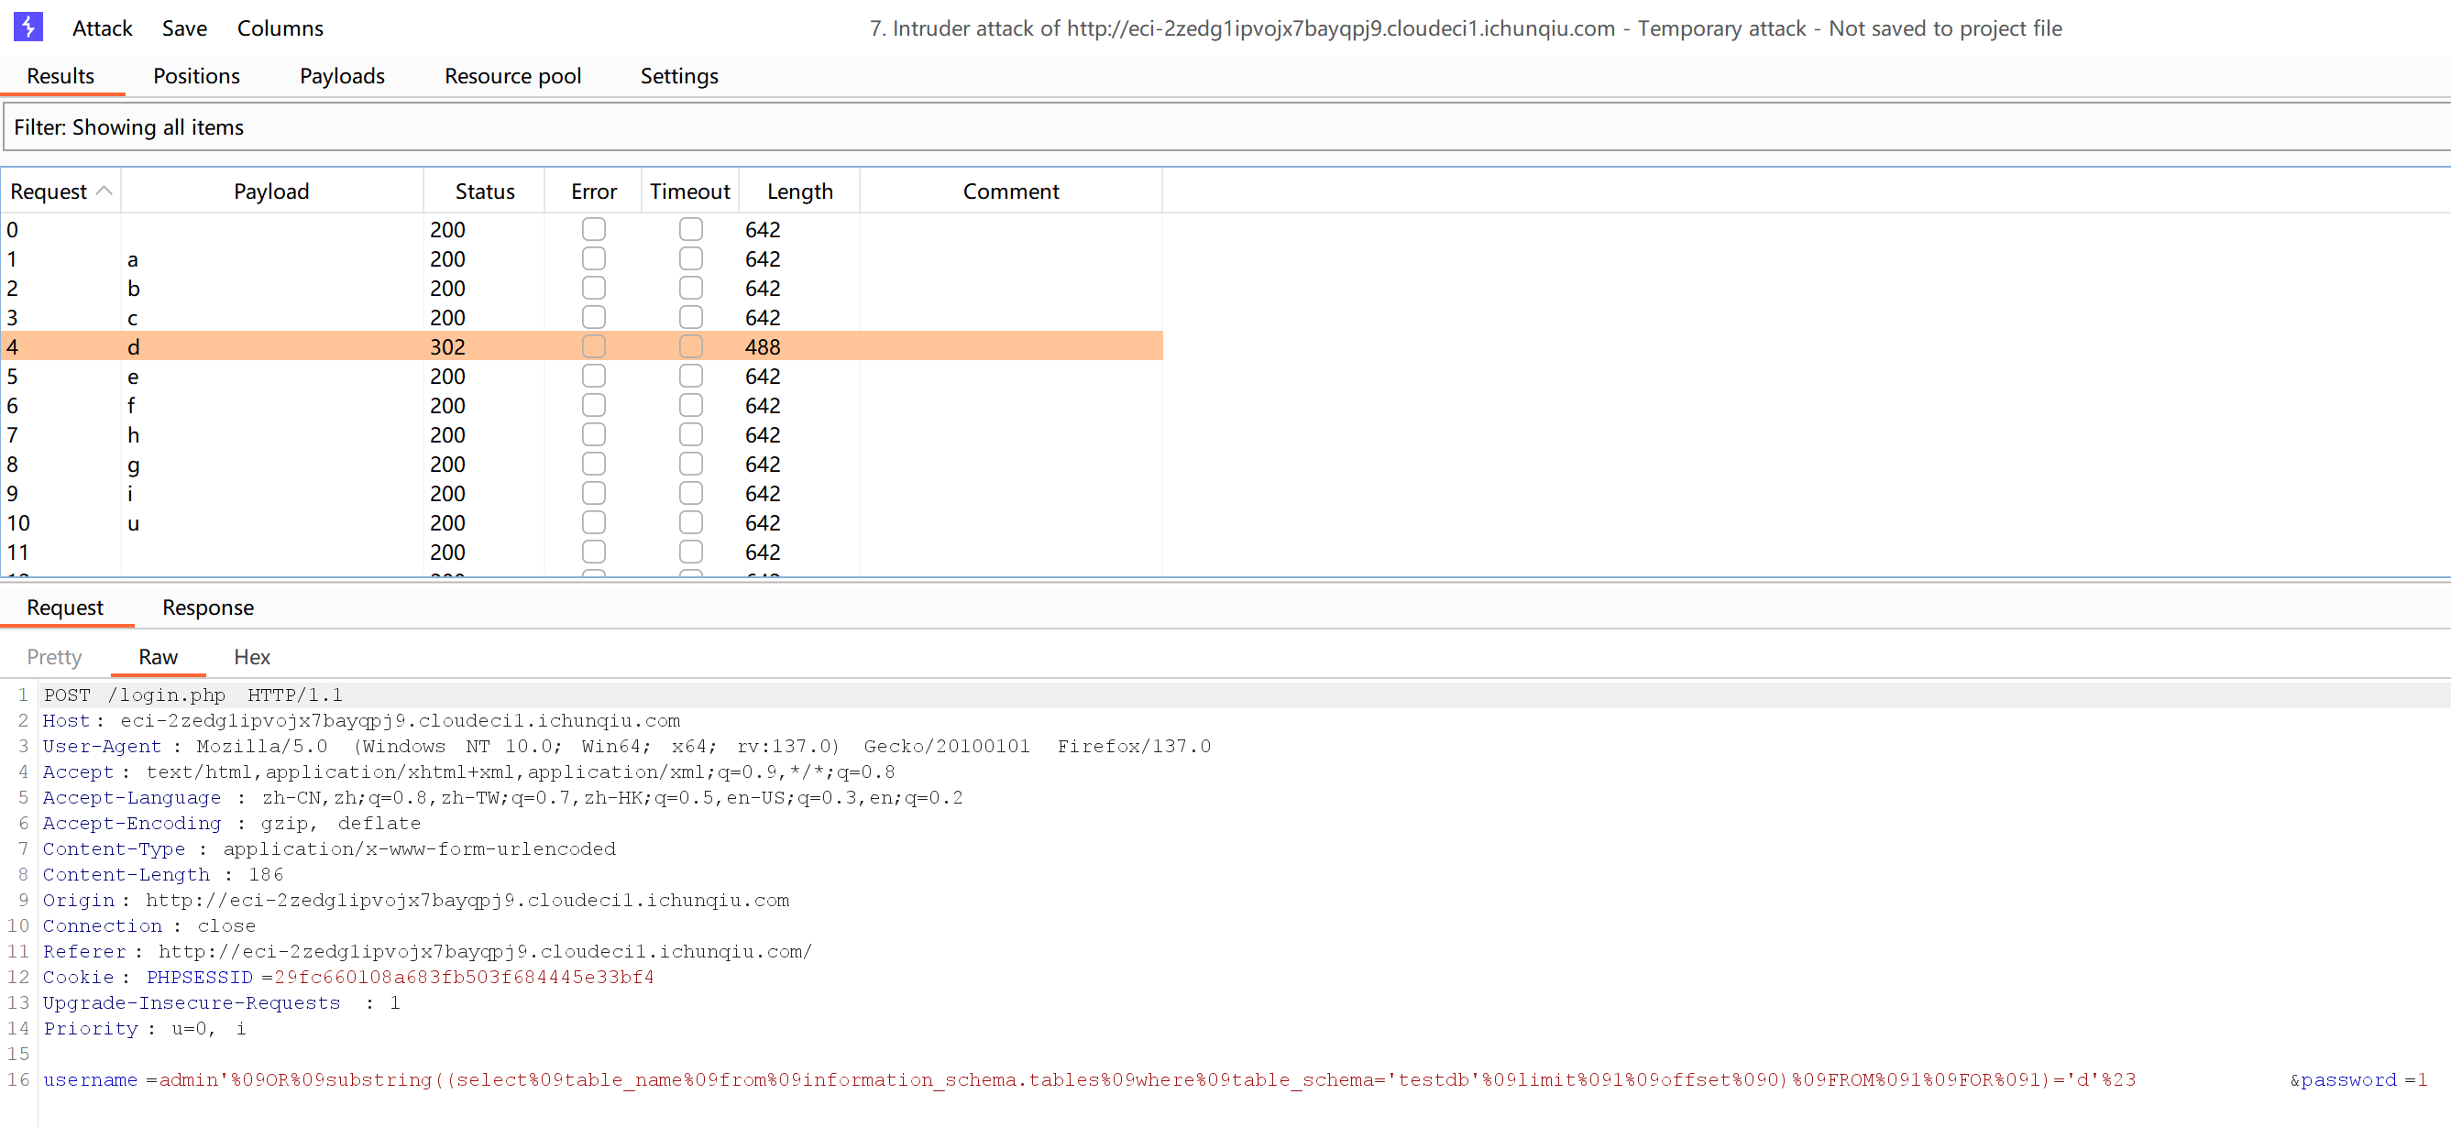2451x1127 pixels.
Task: Switch to the Positions tab
Action: (x=196, y=76)
